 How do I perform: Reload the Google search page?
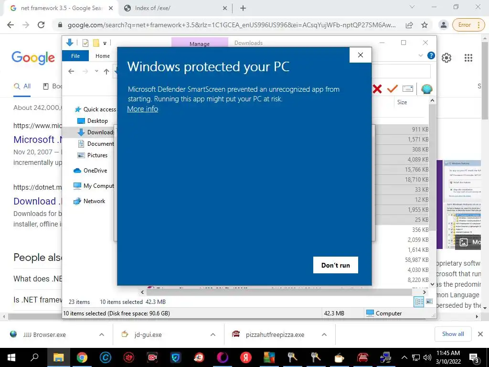point(41,25)
